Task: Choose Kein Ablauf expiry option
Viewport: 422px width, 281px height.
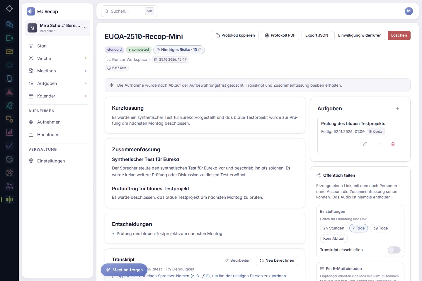Action: [x=334, y=239]
